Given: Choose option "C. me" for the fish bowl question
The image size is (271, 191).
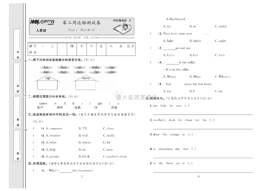Looking at the screenshot, I should pos(219,91).
